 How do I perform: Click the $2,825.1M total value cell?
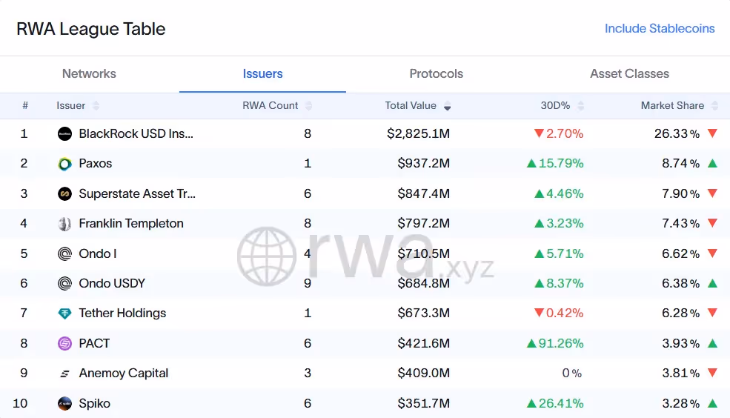click(419, 133)
